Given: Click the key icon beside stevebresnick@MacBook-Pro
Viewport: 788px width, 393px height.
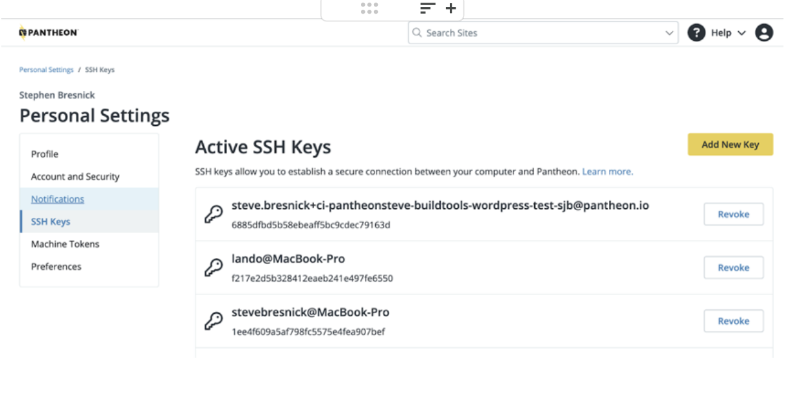Looking at the screenshot, I should tap(214, 321).
